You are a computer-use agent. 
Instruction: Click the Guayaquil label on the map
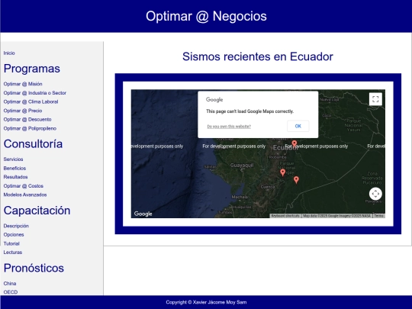(x=242, y=166)
